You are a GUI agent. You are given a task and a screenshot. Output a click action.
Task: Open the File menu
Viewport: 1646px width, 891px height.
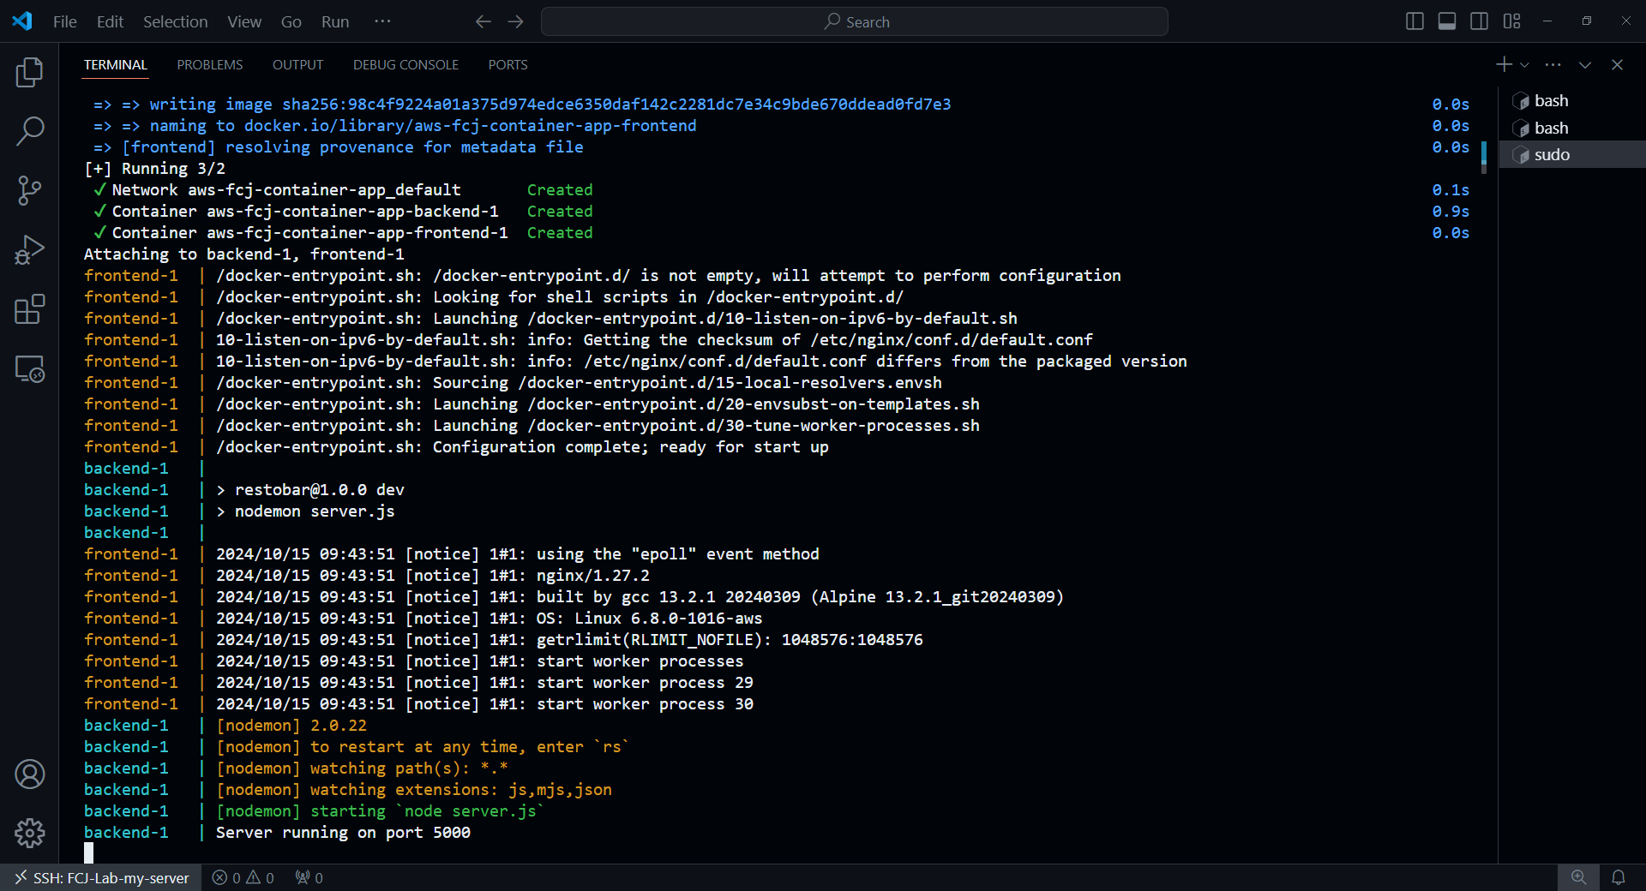coord(64,21)
